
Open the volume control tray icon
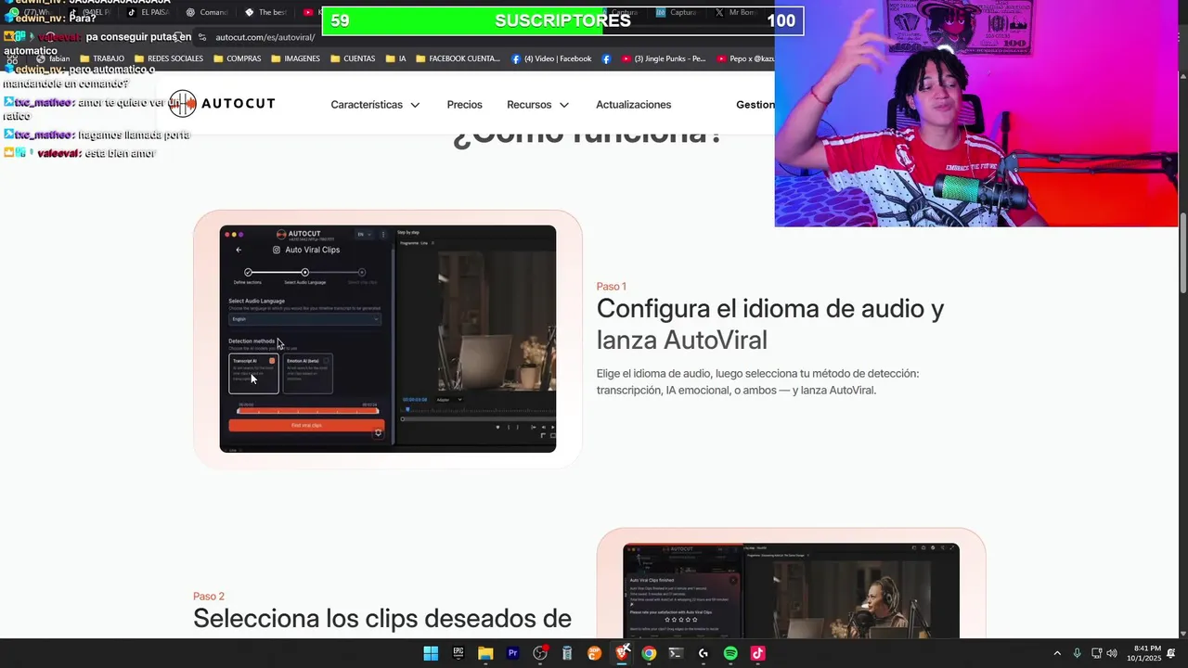1112,653
